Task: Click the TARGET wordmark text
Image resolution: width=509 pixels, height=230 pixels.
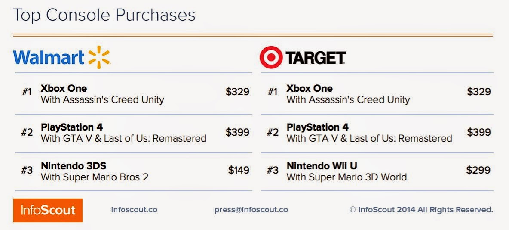Action: pyautogui.click(x=316, y=58)
